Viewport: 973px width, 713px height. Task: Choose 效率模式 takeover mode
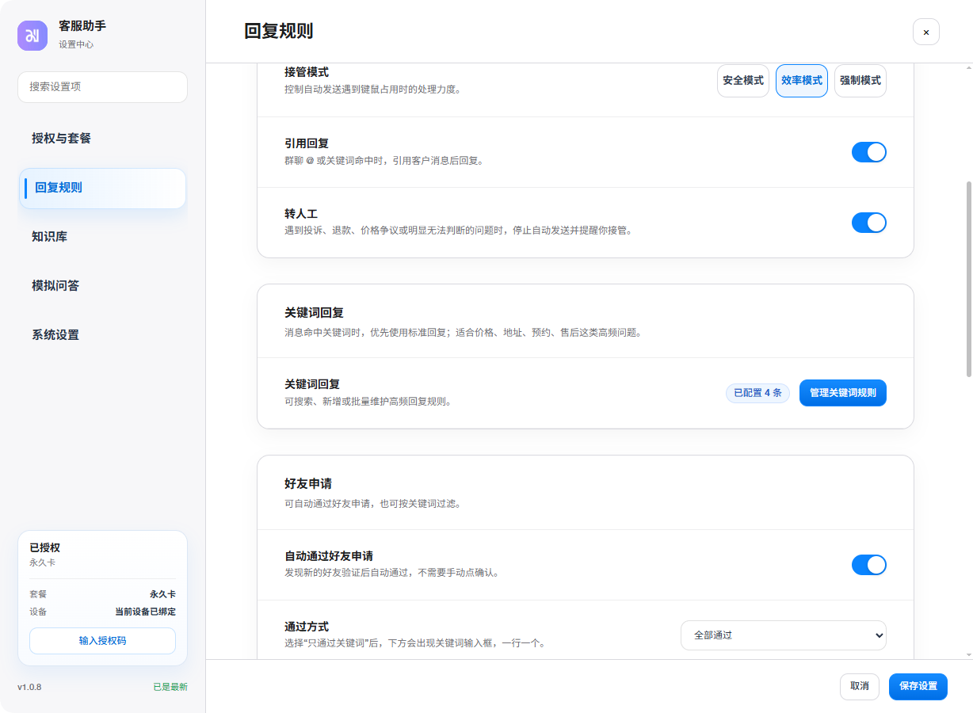point(802,81)
